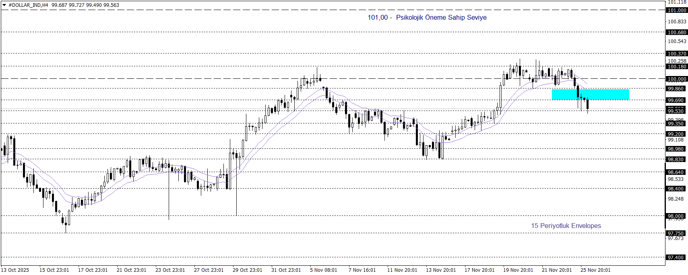The height and width of the screenshot is (275, 688).
Task: Click the 101.000 price level label
Action: click(x=676, y=10)
